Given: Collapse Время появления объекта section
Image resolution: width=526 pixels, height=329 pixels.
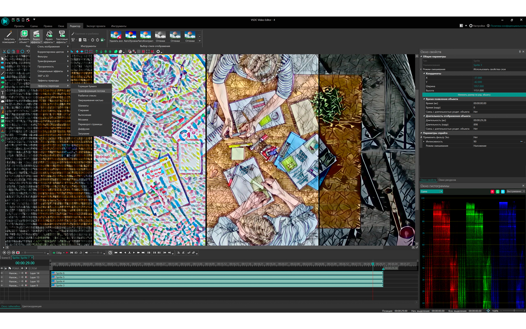Looking at the screenshot, I should (x=424, y=99).
